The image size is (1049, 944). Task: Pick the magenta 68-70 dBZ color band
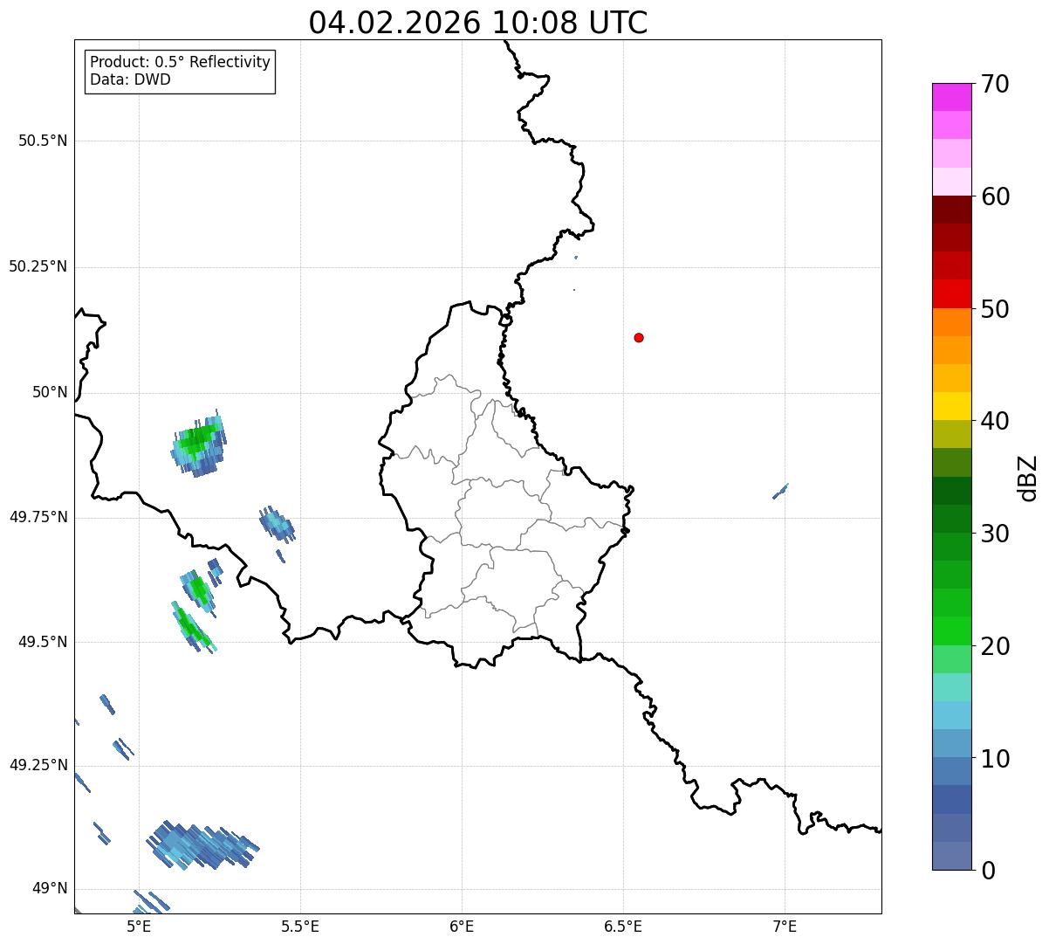952,97
